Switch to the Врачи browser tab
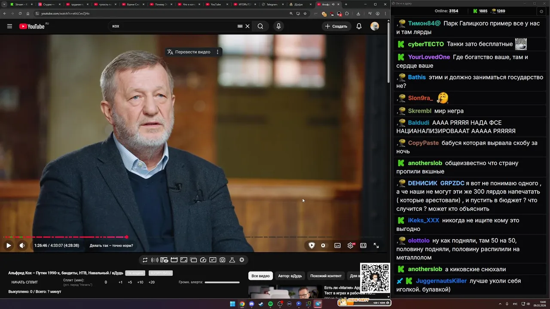 (x=132, y=4)
